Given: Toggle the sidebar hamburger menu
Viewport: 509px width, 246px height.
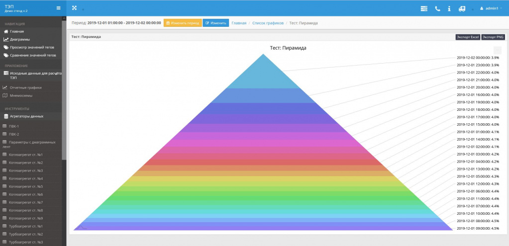Looking at the screenshot, I should pos(58,8).
